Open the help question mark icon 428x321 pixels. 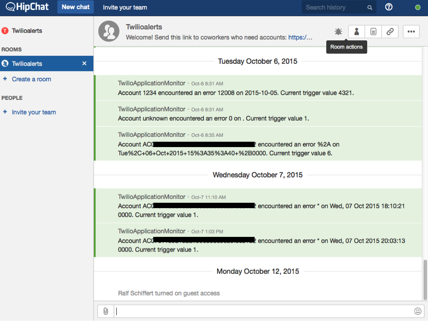tap(389, 7)
